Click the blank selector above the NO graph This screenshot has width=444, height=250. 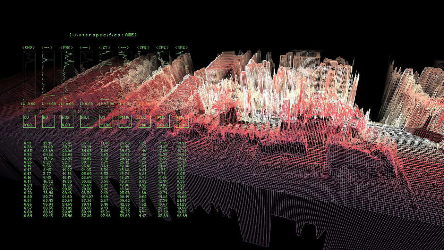tap(48, 47)
